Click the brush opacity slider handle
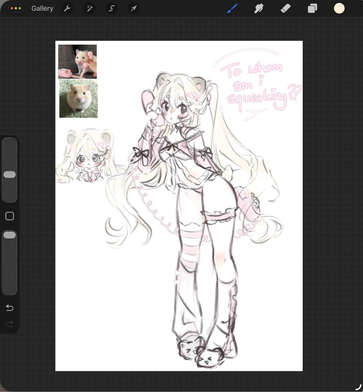The image size is (363, 392). coord(9,235)
